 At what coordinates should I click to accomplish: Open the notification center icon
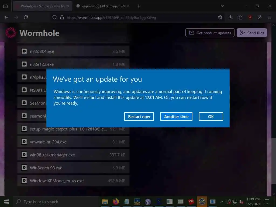(267, 202)
